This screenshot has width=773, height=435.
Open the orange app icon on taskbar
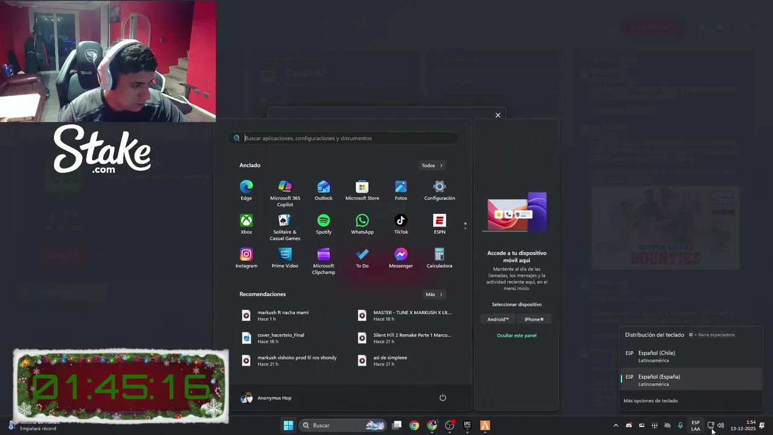pos(485,425)
